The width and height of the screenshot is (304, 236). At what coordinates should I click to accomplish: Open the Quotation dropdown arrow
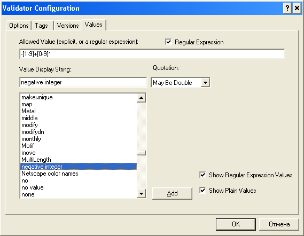[205, 83]
